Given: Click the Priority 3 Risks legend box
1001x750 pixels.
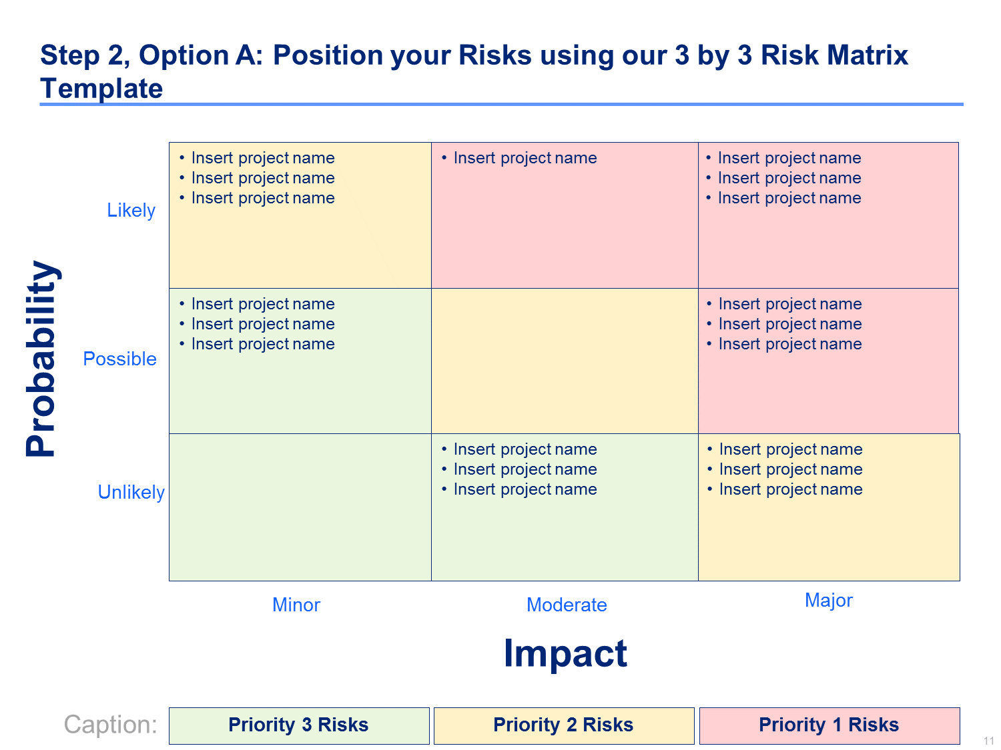Looking at the screenshot, I should tap(298, 725).
